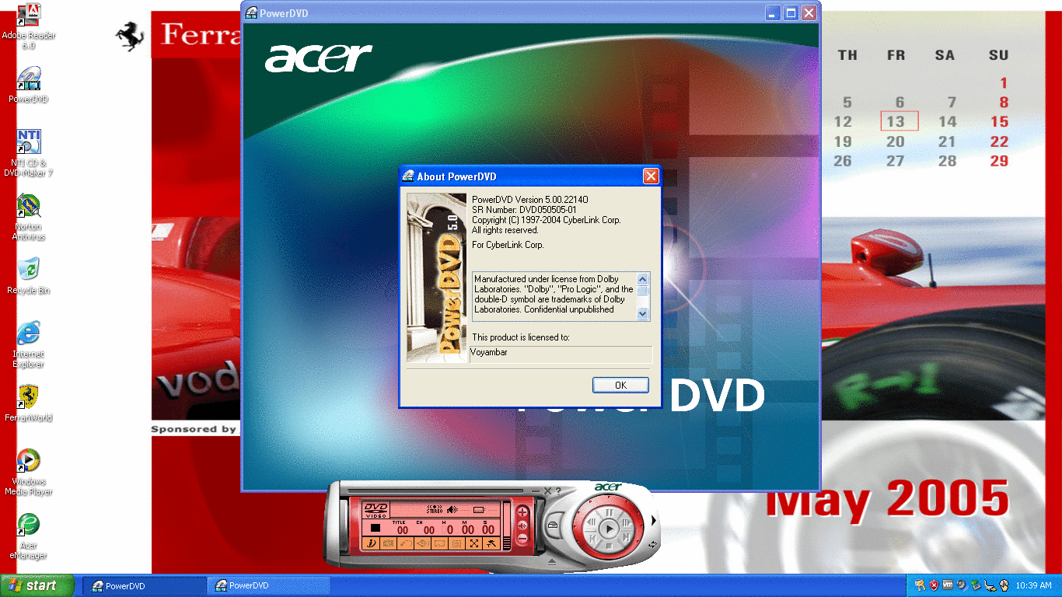Open the PowerDVD information icon
1062x597 pixels.
pos(373,544)
